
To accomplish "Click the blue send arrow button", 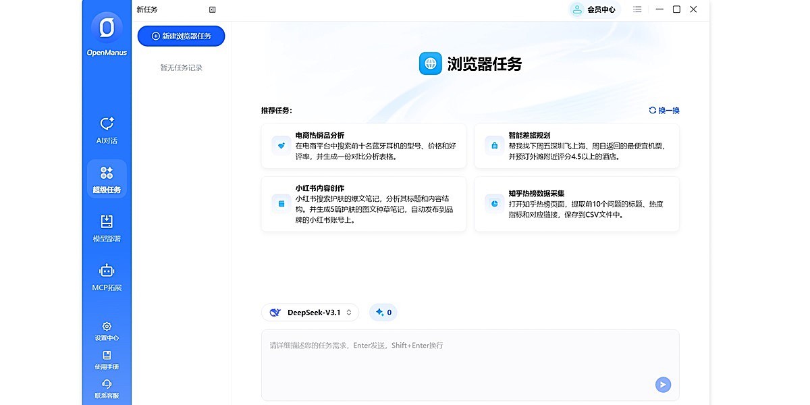I will click(663, 384).
